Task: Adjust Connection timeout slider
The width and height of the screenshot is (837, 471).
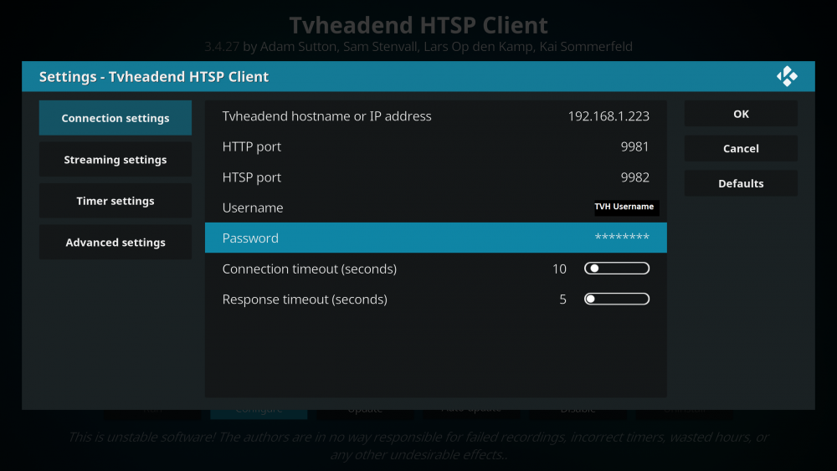Action: (617, 269)
